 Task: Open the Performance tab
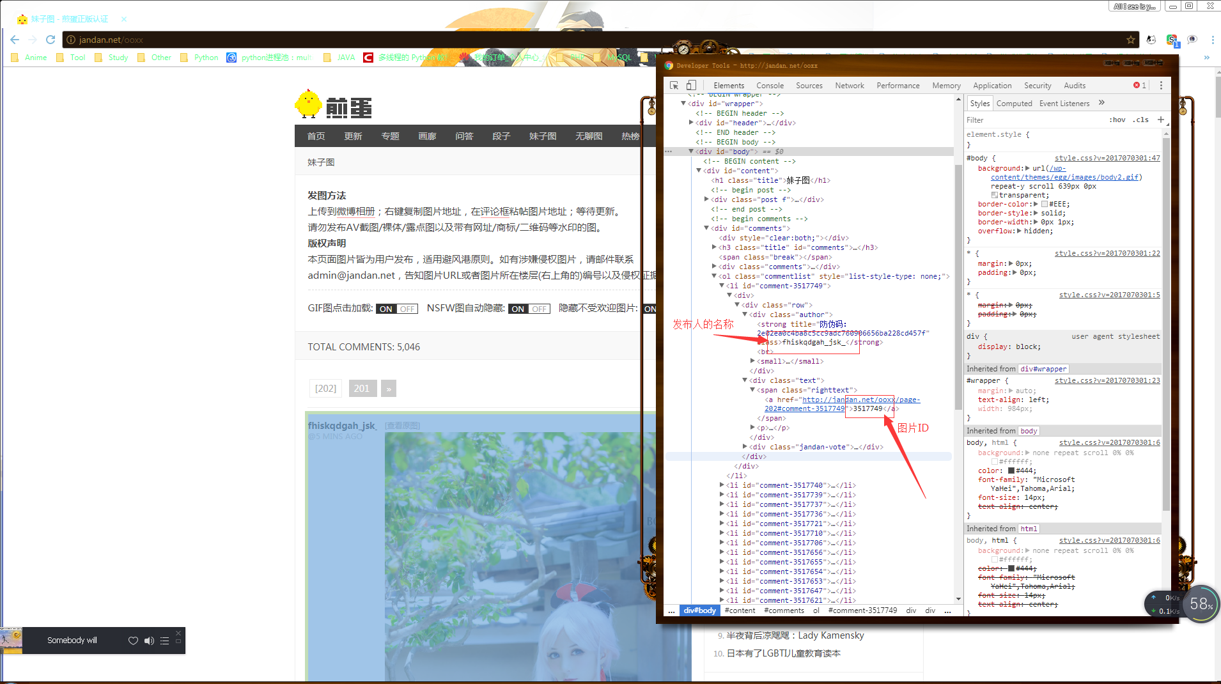pyautogui.click(x=898, y=86)
